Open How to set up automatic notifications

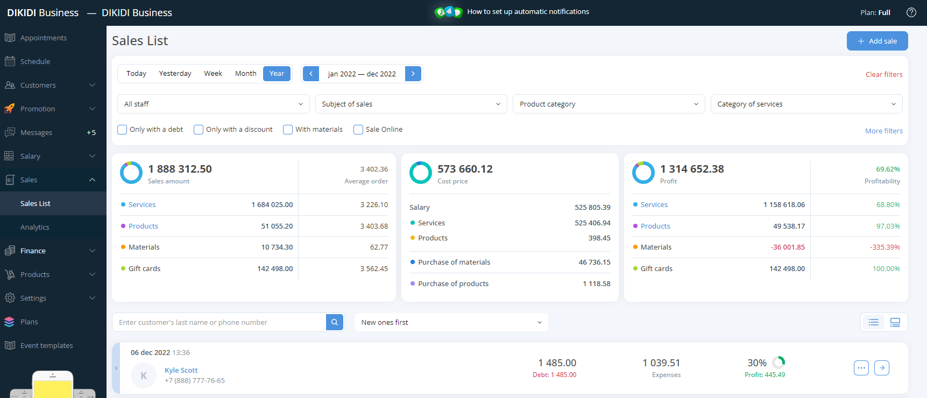[528, 11]
